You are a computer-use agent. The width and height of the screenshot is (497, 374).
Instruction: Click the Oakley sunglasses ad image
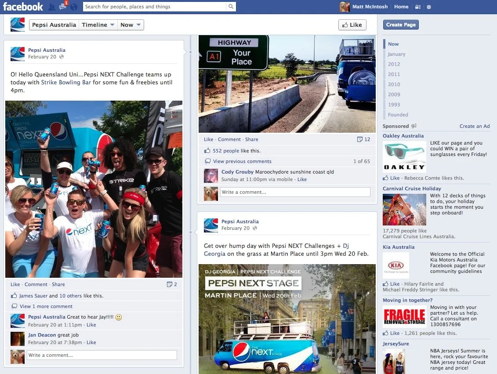(404, 156)
